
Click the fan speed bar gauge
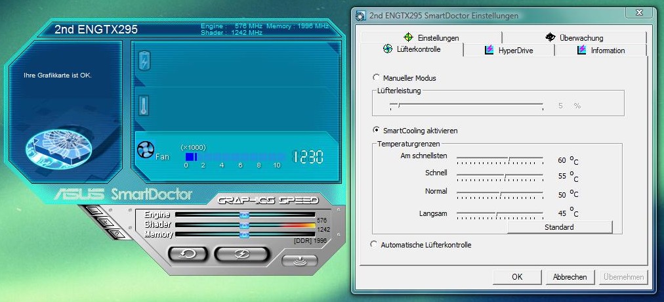(235, 157)
